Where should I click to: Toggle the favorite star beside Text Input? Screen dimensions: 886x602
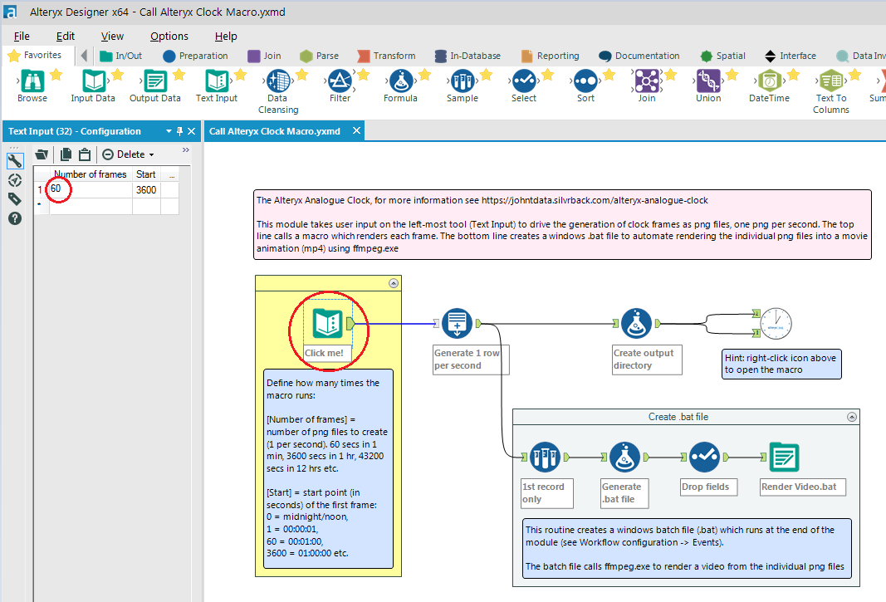coord(240,74)
